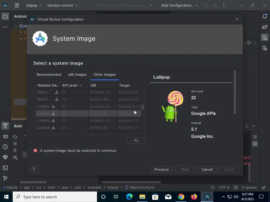Click the Release Name column header

[x=48, y=85]
